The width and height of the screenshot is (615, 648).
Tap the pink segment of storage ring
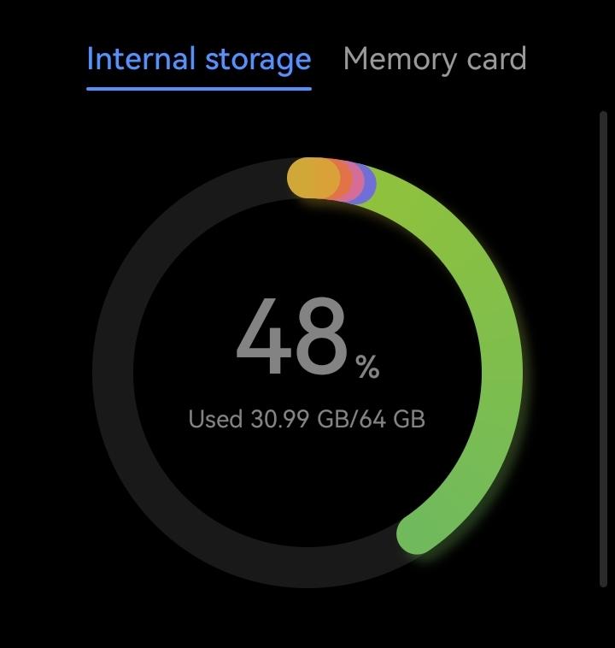[x=357, y=182]
